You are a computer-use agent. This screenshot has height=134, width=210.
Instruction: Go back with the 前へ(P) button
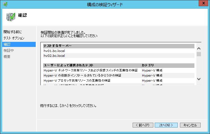(x=143, y=125)
